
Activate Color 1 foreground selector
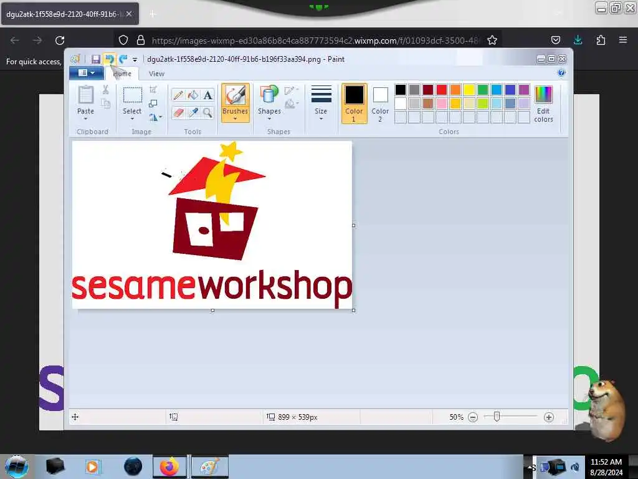pyautogui.click(x=354, y=104)
